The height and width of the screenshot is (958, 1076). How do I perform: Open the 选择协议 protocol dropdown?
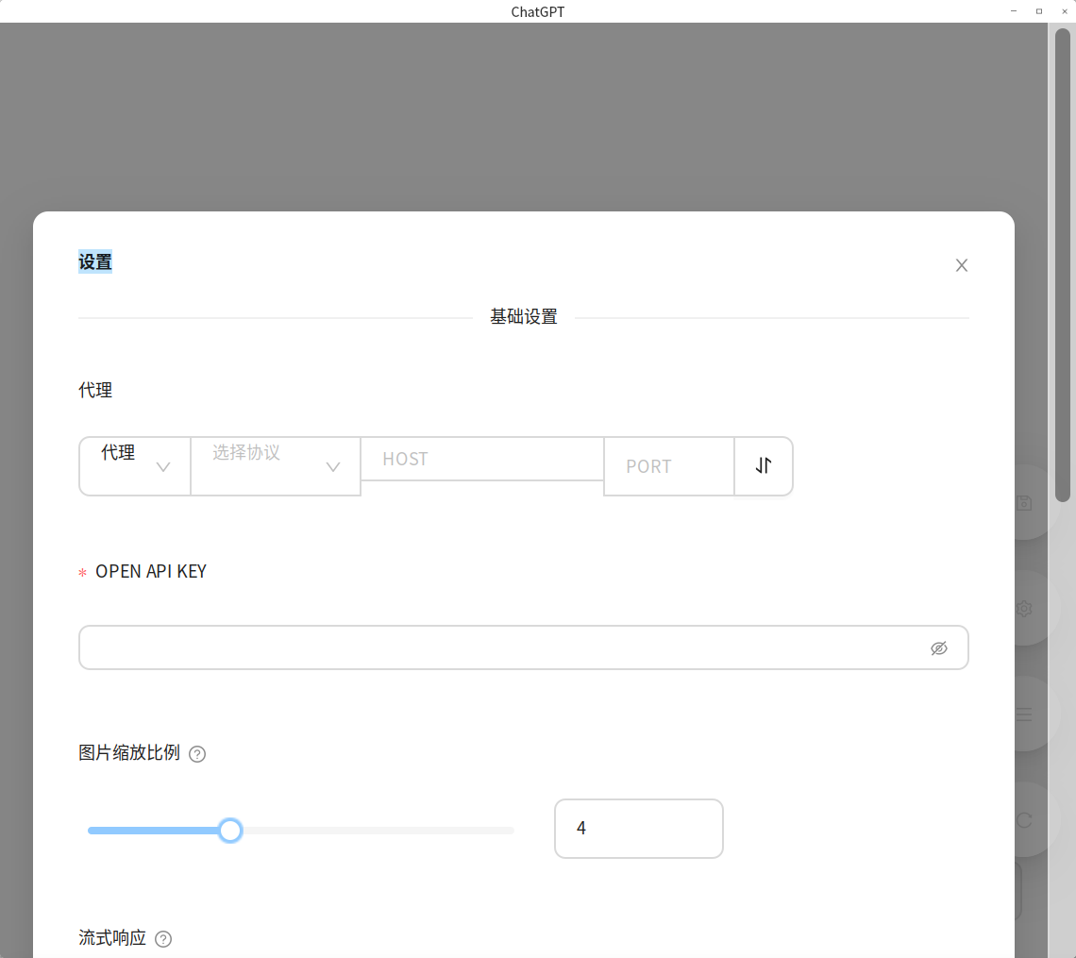pyautogui.click(x=275, y=465)
